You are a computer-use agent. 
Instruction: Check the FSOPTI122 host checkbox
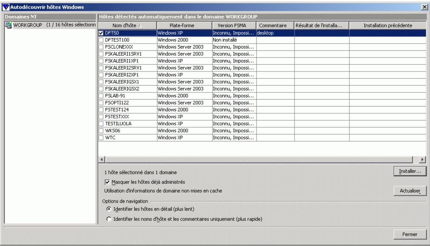(101, 103)
